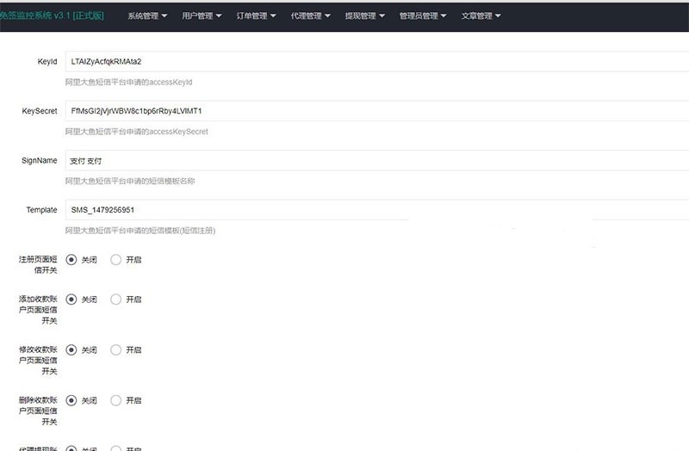This screenshot has height=451, width=689.
Task: Set 删除收款账户页面短信开关 to 关闭
Action: click(x=71, y=400)
